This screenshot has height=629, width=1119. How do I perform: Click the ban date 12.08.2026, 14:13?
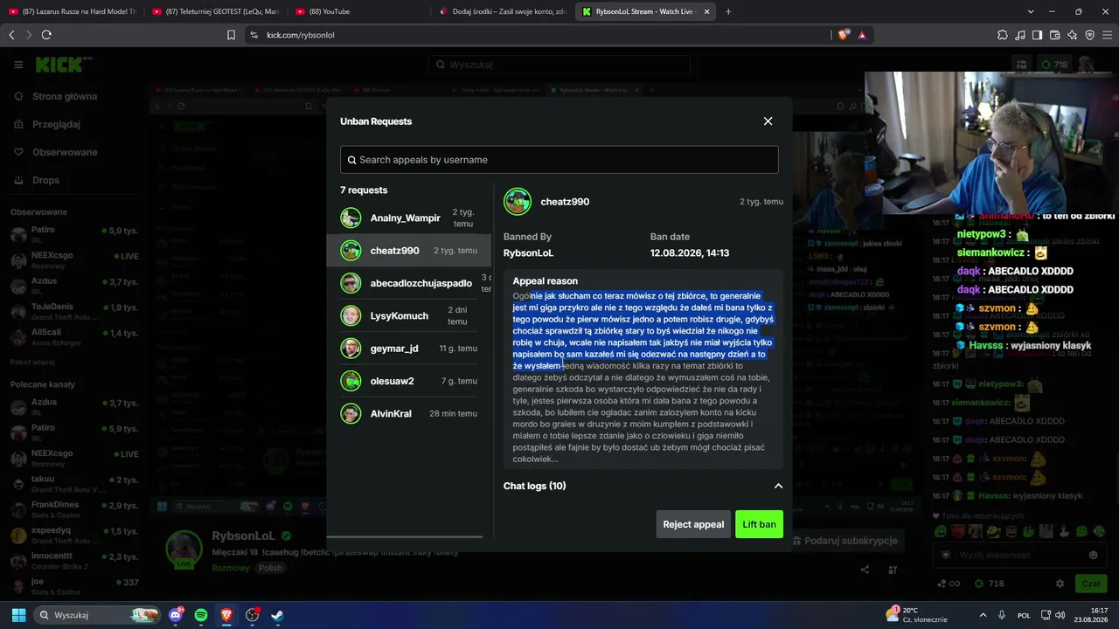click(690, 253)
